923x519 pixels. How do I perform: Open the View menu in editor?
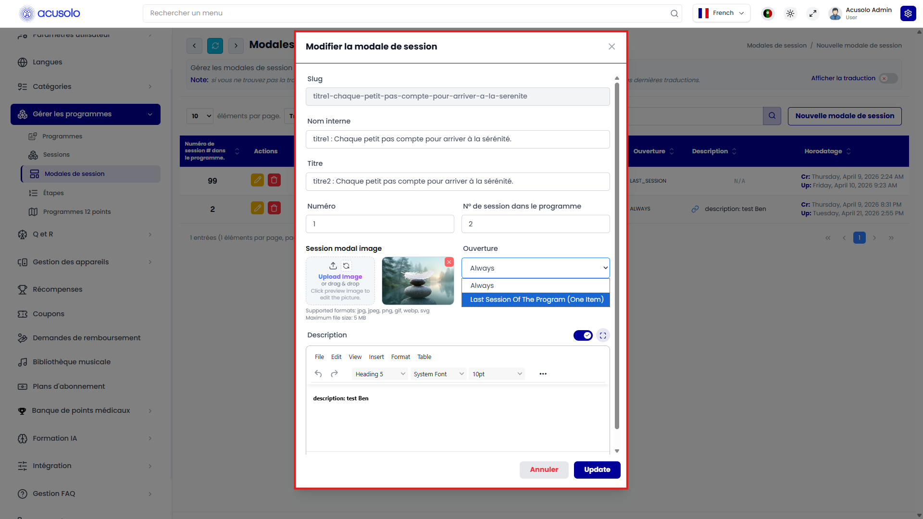click(x=355, y=357)
